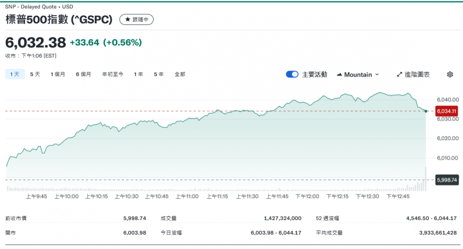The height and width of the screenshot is (249, 463).
Task: Switch chart to 1 年 range
Action: (138, 74)
